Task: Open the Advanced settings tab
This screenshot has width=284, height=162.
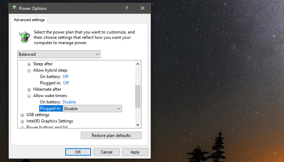Action: pos(29,20)
